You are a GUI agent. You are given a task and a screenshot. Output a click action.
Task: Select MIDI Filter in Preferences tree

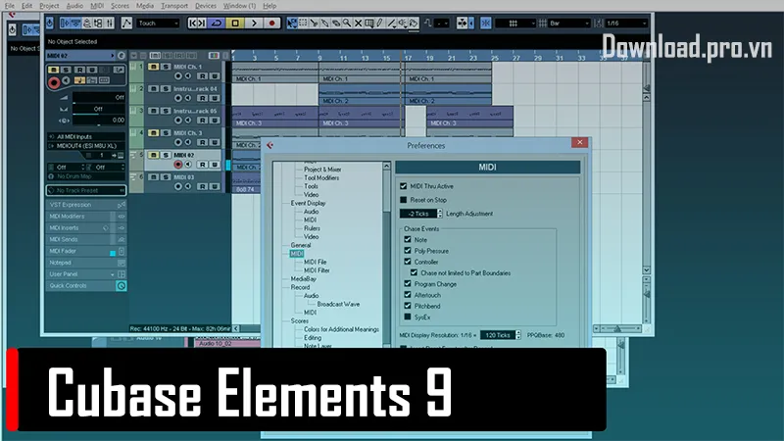(x=317, y=270)
